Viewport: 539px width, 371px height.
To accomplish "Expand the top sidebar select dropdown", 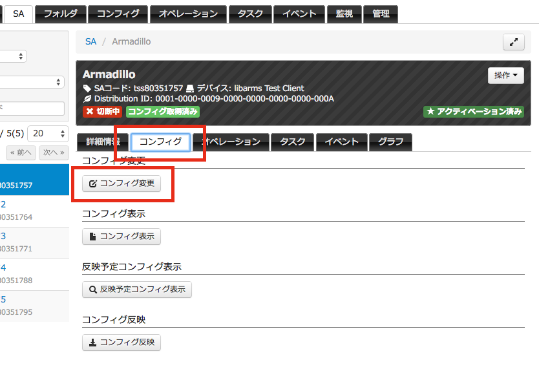I will point(13,56).
